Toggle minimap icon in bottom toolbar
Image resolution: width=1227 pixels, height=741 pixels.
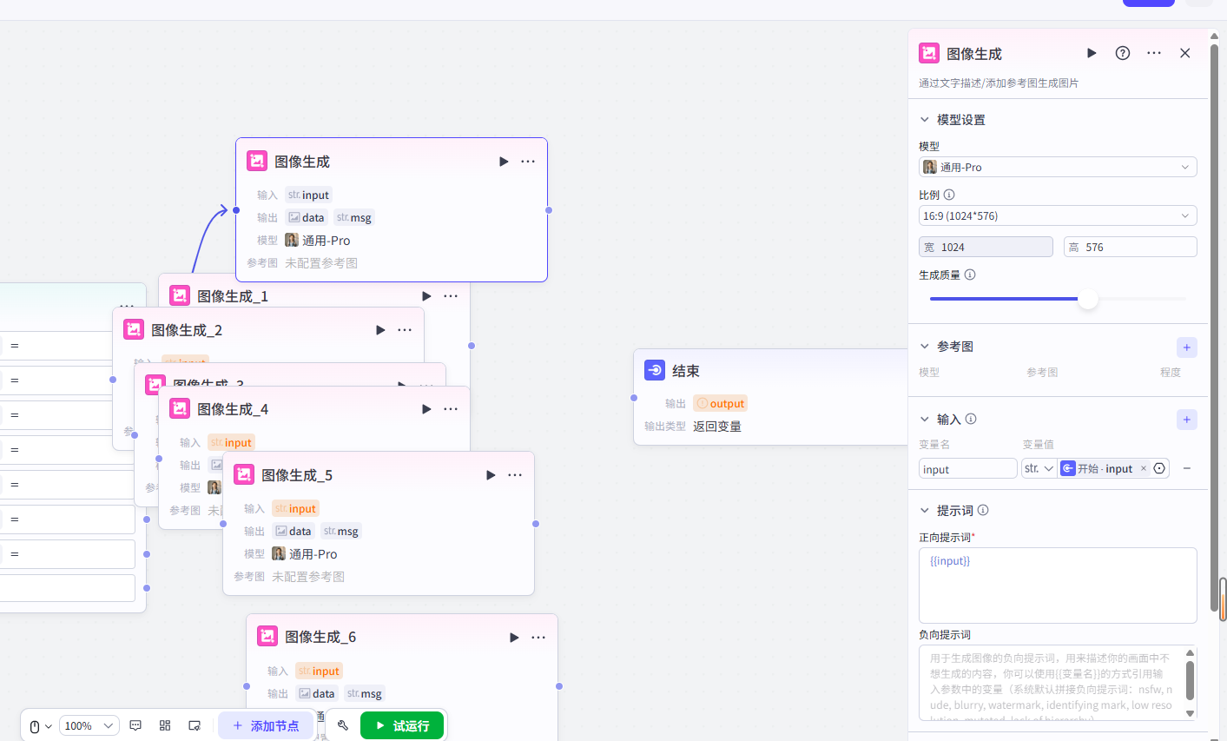[x=195, y=725]
